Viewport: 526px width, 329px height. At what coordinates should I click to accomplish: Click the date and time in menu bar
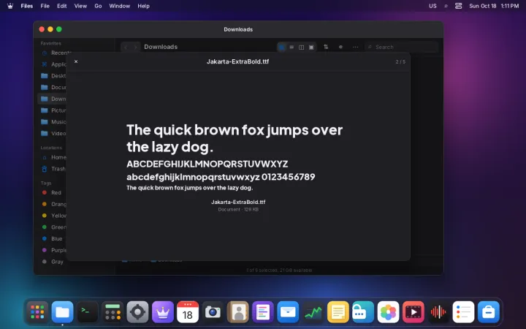(494, 6)
